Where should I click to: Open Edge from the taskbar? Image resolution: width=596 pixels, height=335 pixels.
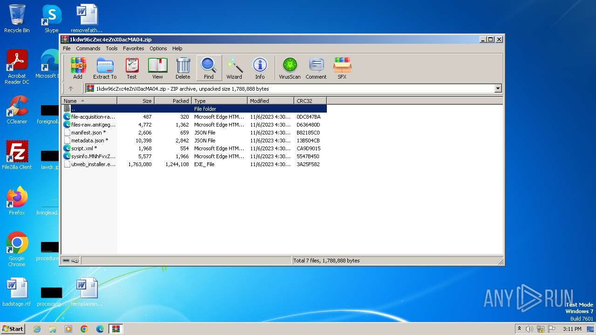(x=100, y=329)
